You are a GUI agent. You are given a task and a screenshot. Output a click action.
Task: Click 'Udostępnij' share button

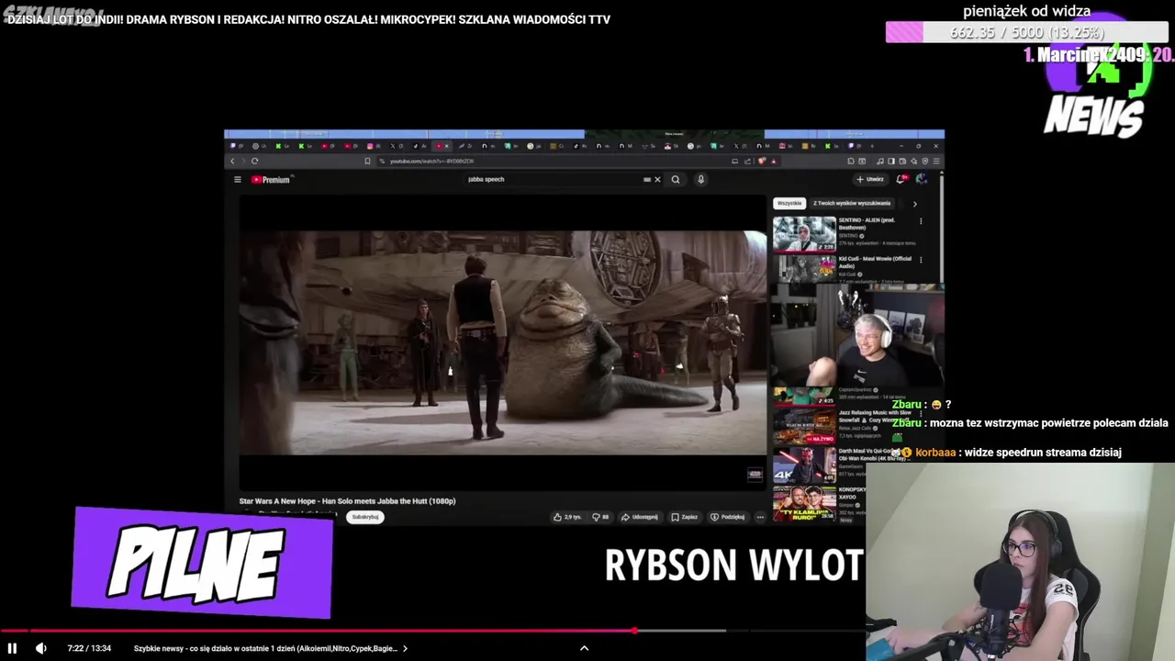[640, 517]
